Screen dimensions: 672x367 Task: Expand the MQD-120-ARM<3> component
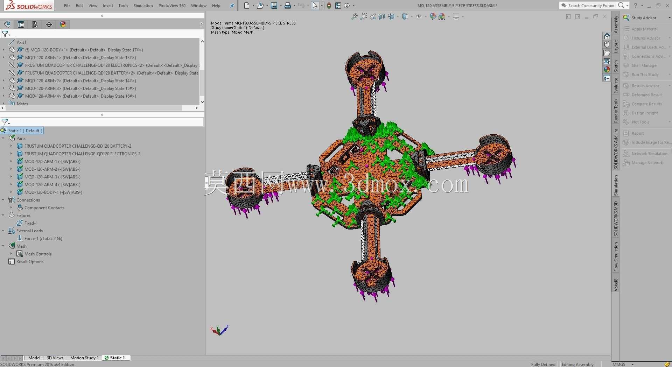[x=3, y=89]
